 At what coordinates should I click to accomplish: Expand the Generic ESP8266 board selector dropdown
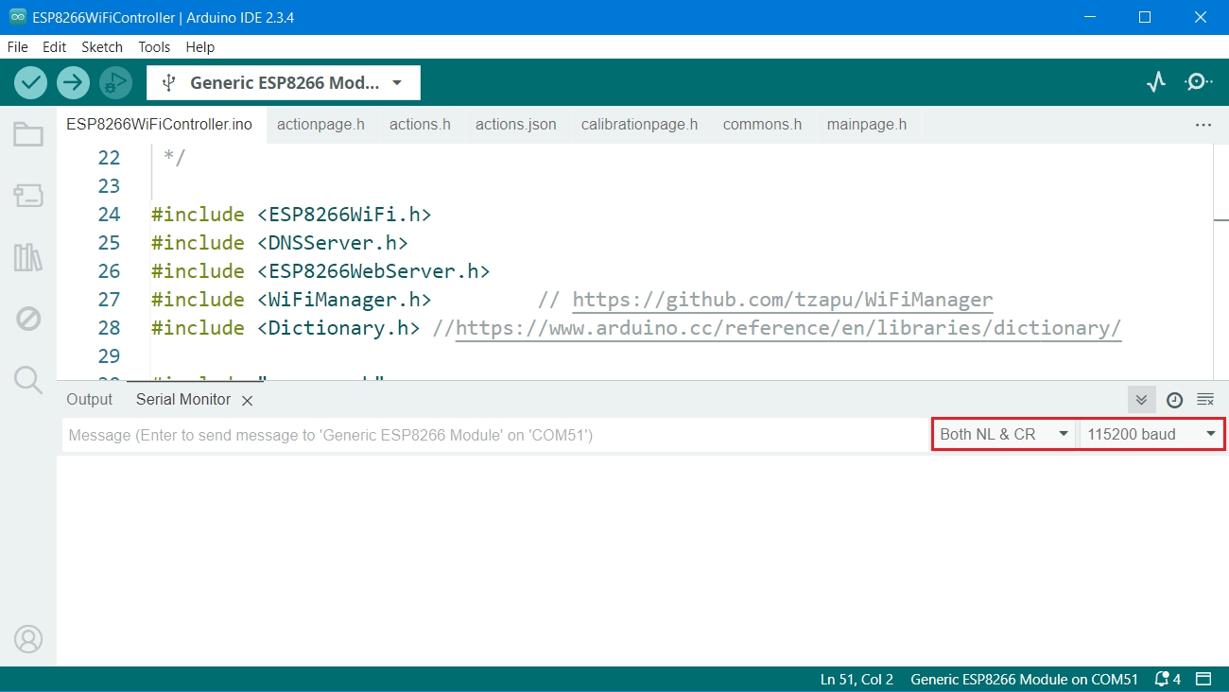click(x=284, y=83)
